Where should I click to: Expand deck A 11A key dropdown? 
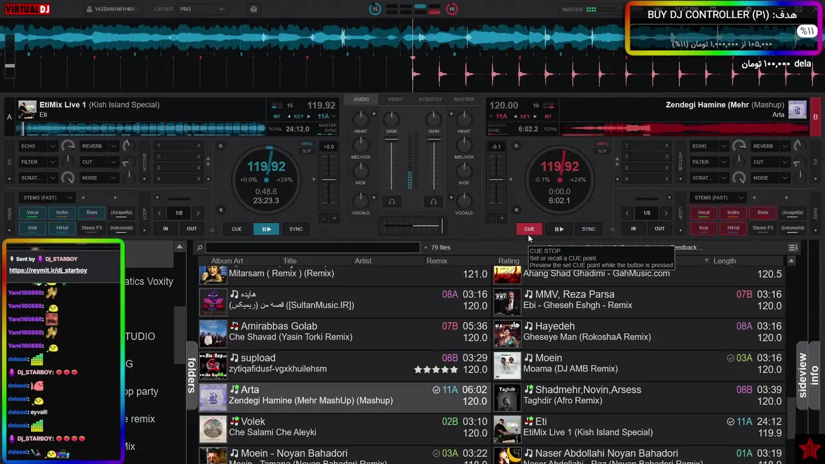(333, 117)
